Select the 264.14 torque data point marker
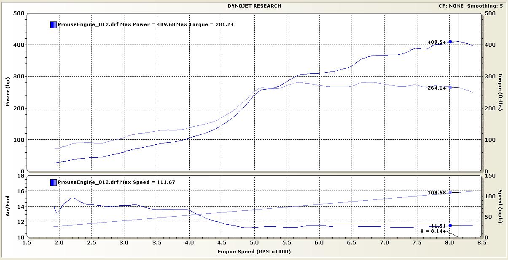The height and width of the screenshot is (260, 508). pos(450,88)
